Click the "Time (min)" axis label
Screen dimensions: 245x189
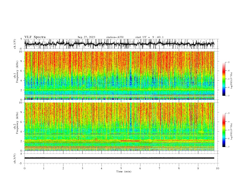point(124,171)
